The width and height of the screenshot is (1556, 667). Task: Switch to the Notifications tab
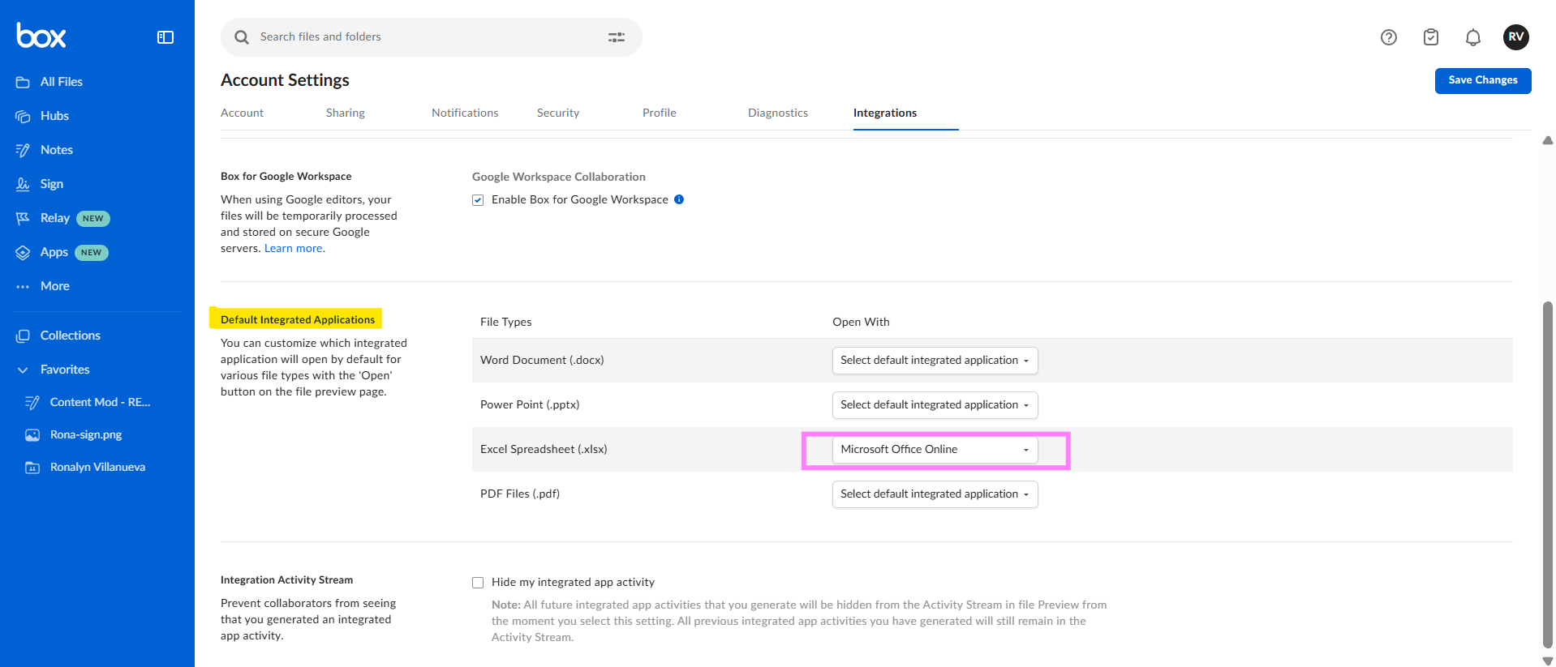[x=465, y=113]
